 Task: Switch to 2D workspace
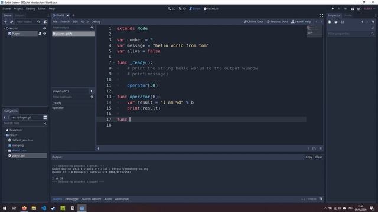click(172, 9)
